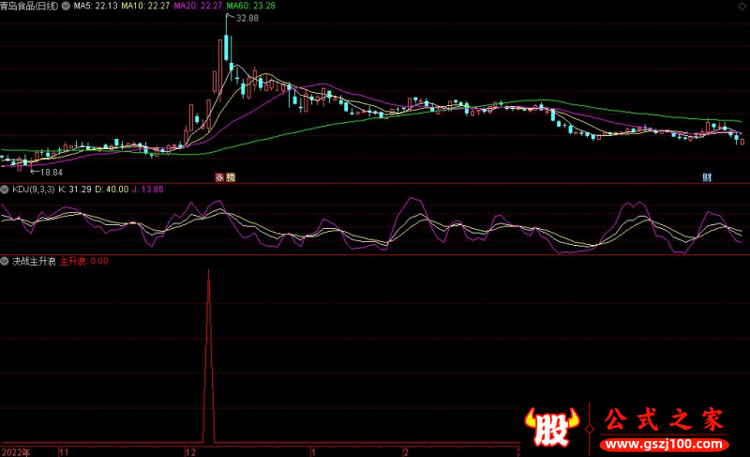Screen dimensions: 750x457
Task: Click the purple J value readout
Action: click(x=149, y=190)
